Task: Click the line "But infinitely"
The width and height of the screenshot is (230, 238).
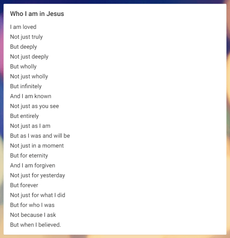Action: (26, 86)
